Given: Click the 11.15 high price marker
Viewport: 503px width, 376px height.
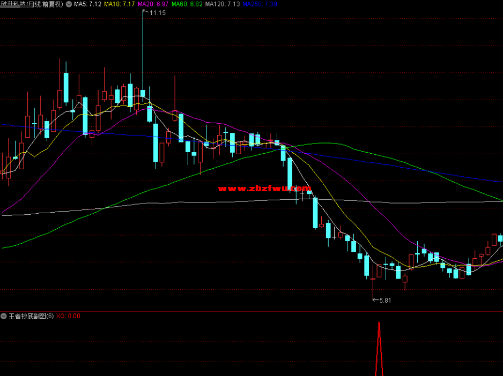Looking at the screenshot, I should (x=157, y=12).
